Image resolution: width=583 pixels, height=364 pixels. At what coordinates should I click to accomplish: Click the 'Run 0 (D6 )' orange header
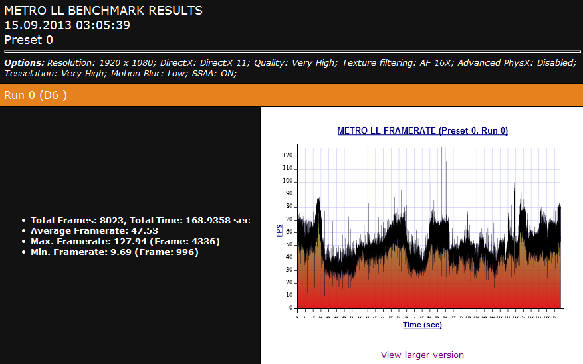(291, 95)
